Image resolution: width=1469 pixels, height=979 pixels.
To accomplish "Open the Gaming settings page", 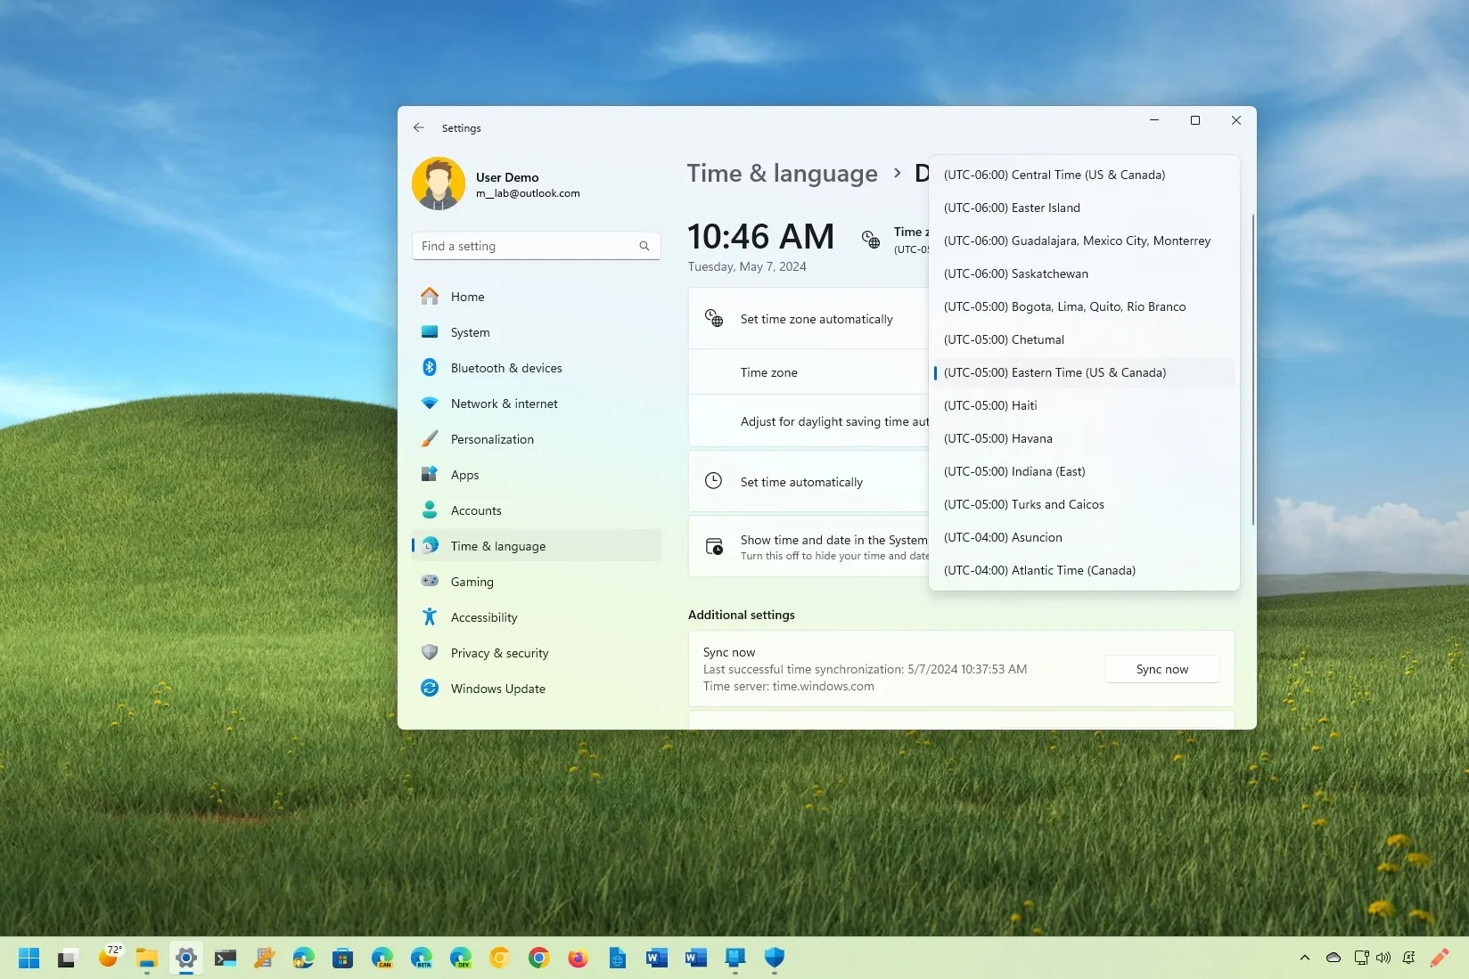I will pos(472,581).
